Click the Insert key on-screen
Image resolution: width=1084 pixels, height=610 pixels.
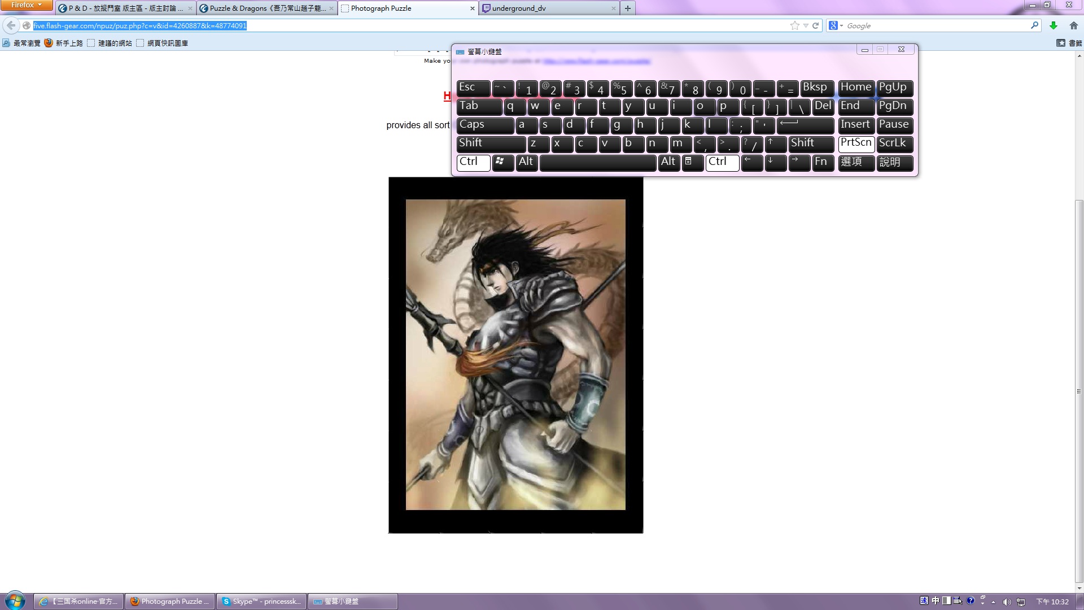pos(856,125)
